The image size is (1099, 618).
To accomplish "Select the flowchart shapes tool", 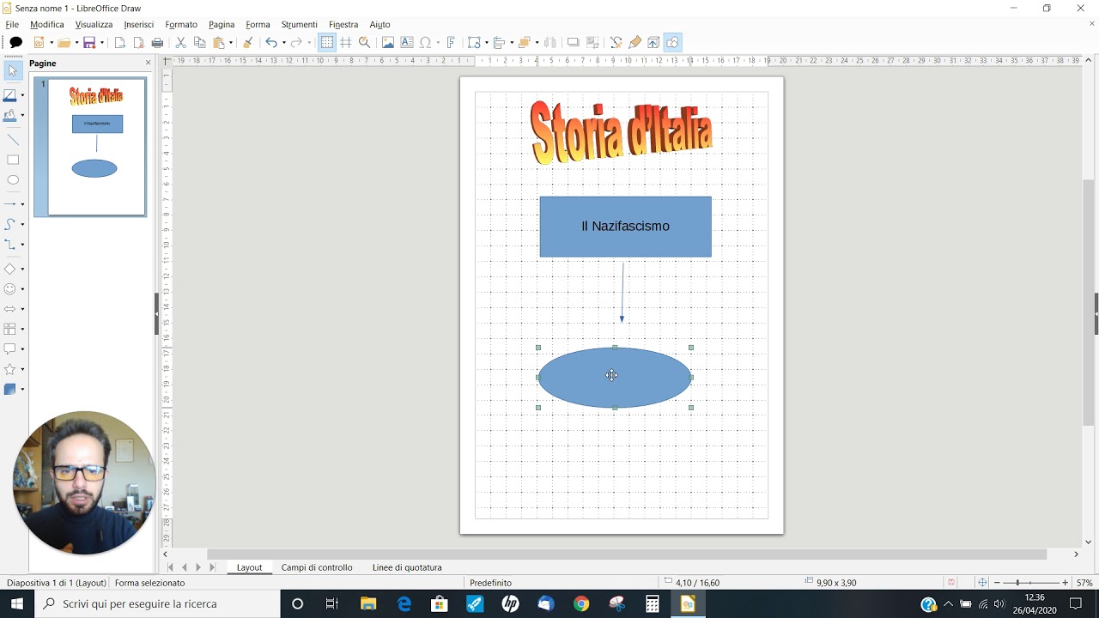I will 10,329.
